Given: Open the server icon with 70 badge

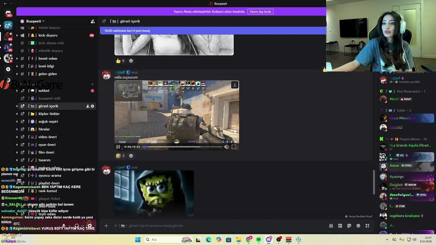Looking at the screenshot, I should tap(8, 47).
